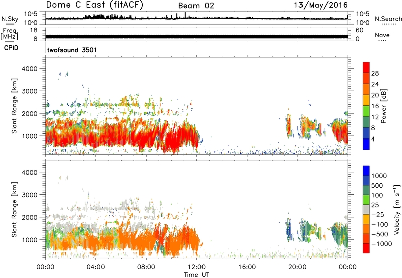402x278 pixels.
Task: Click the "-100" label on the velocity colorbar
Action: [x=379, y=224]
